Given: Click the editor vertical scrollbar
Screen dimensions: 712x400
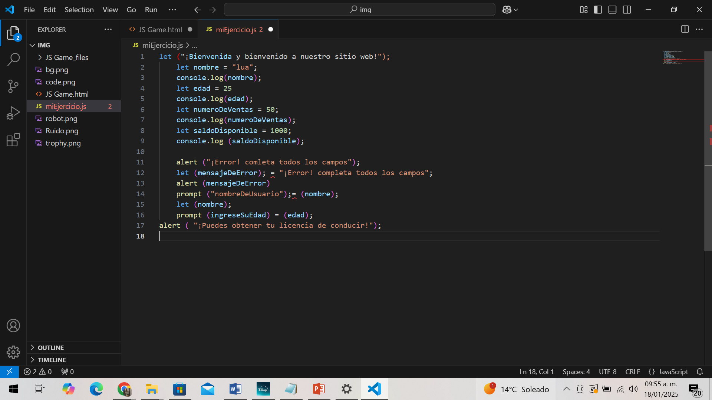Looking at the screenshot, I should click(x=708, y=151).
